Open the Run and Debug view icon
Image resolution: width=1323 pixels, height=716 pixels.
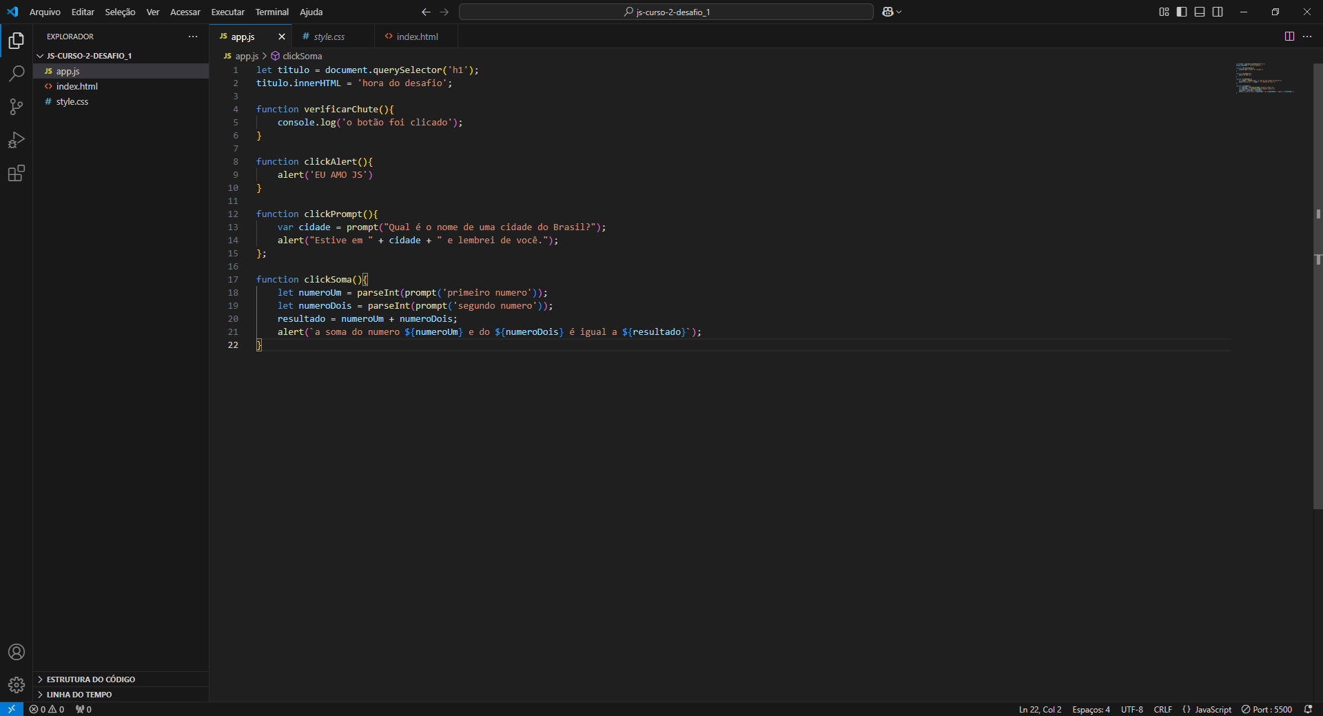coord(17,140)
